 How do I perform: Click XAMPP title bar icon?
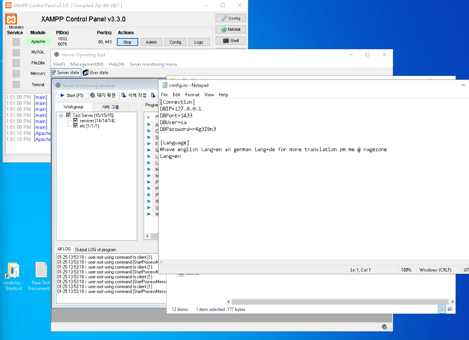click(9, 5)
